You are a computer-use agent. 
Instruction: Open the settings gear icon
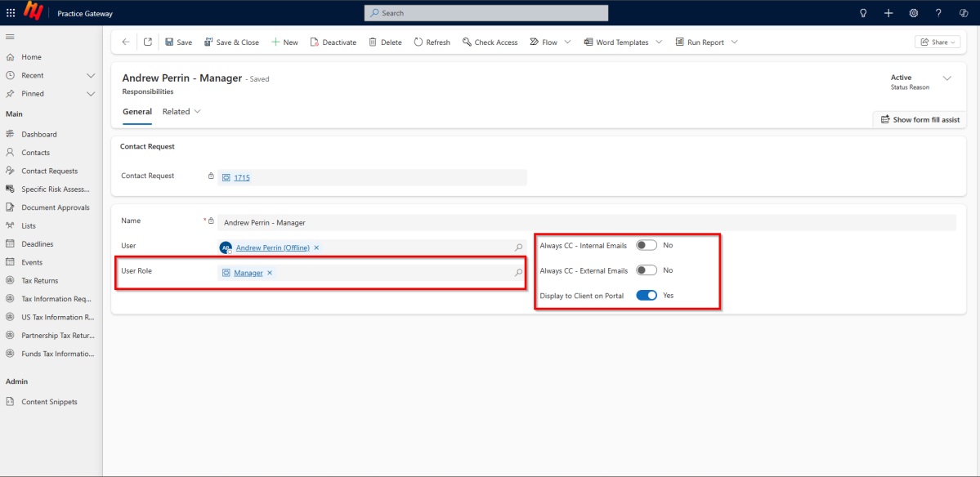914,12
